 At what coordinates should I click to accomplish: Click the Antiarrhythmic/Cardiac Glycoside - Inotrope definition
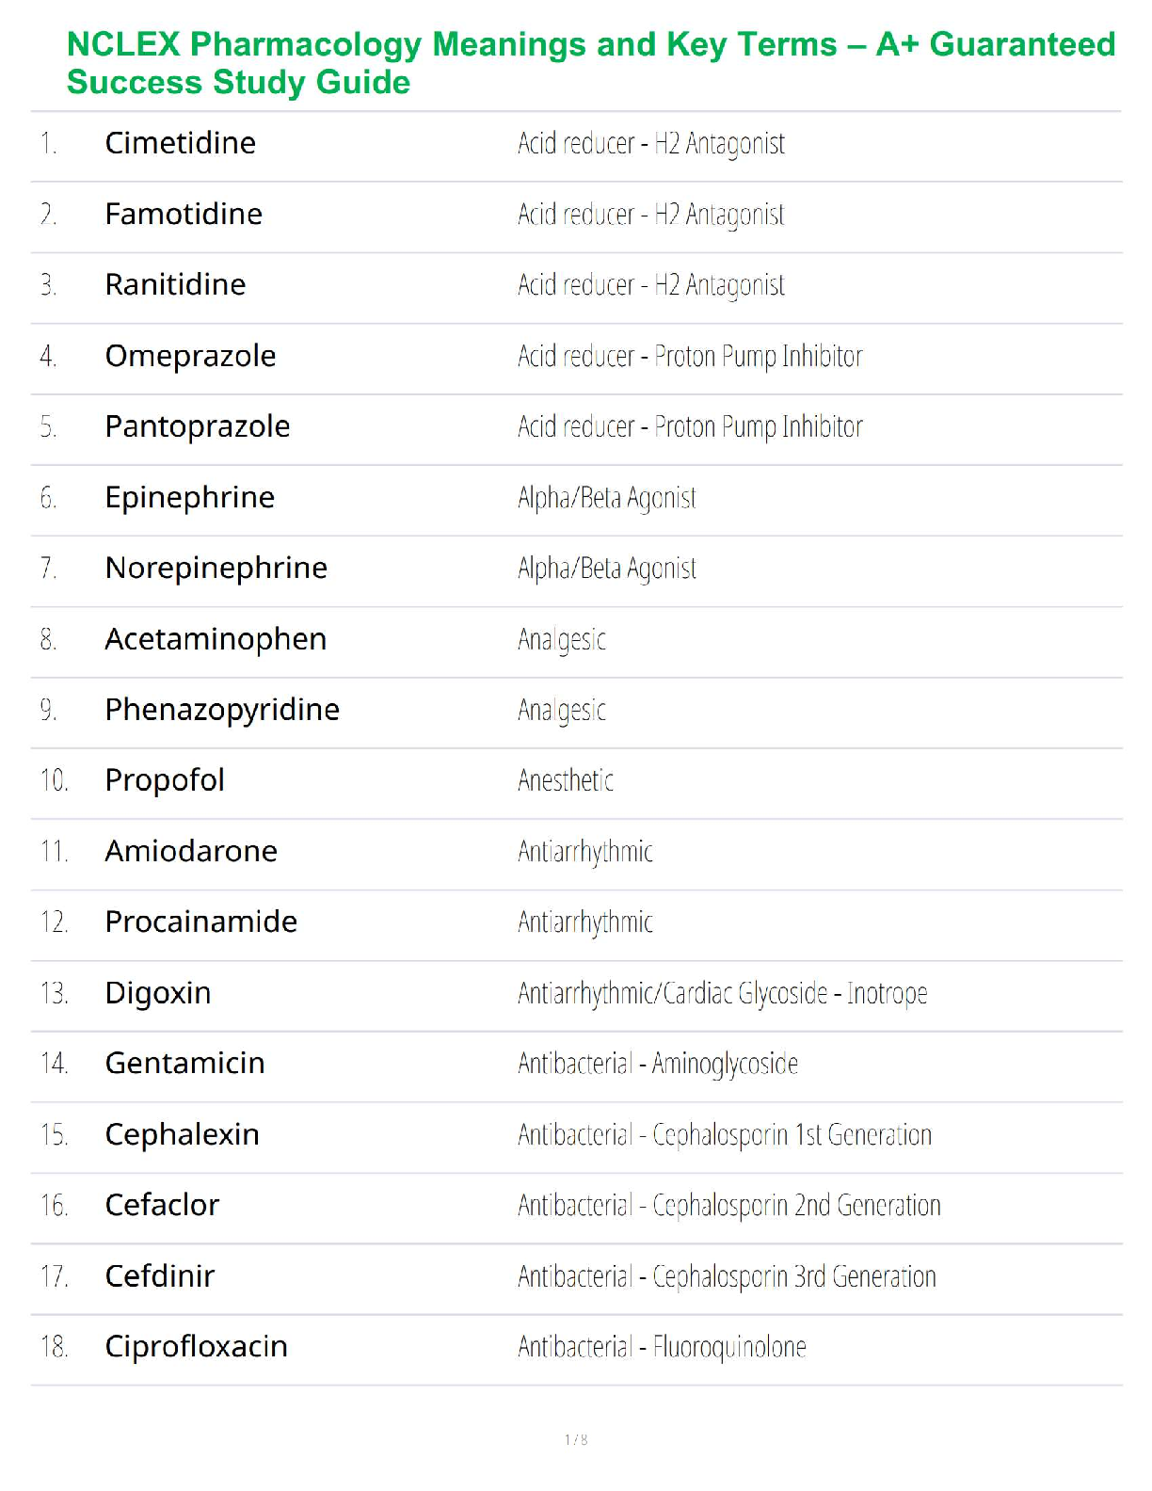(722, 993)
